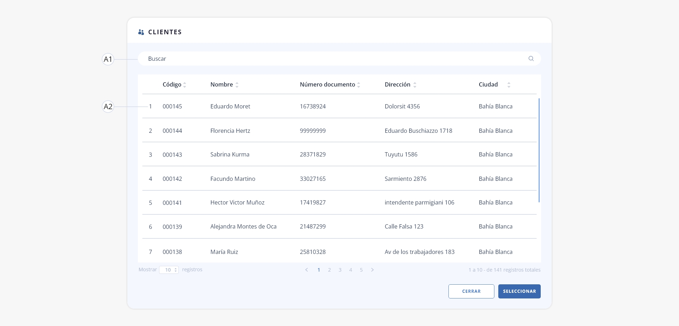
Task: Click document number 25810328
Action: tap(313, 252)
